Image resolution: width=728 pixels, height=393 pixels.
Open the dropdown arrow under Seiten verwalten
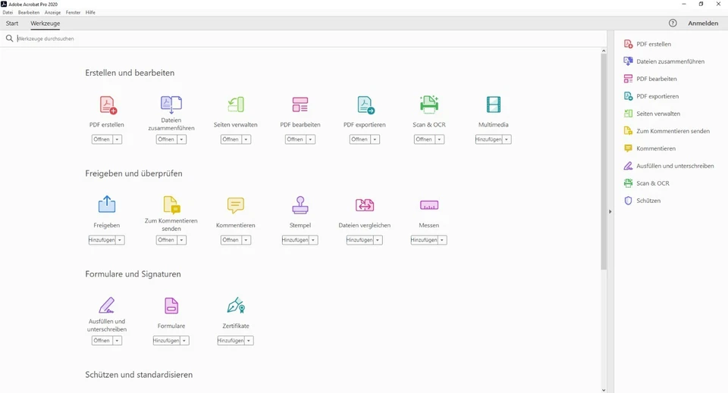(246, 139)
